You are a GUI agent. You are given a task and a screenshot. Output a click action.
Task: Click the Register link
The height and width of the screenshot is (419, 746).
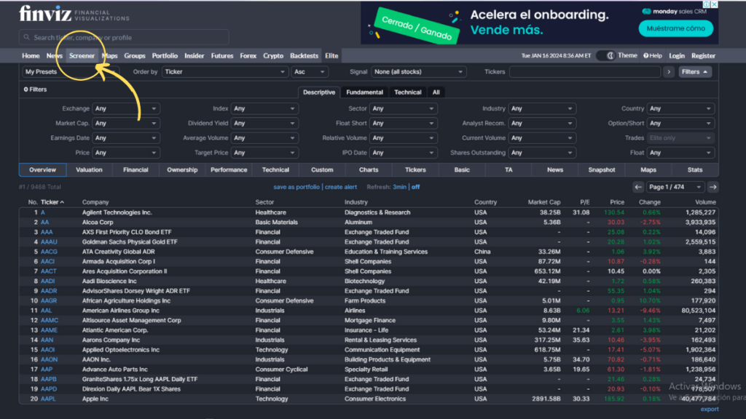pyautogui.click(x=703, y=55)
